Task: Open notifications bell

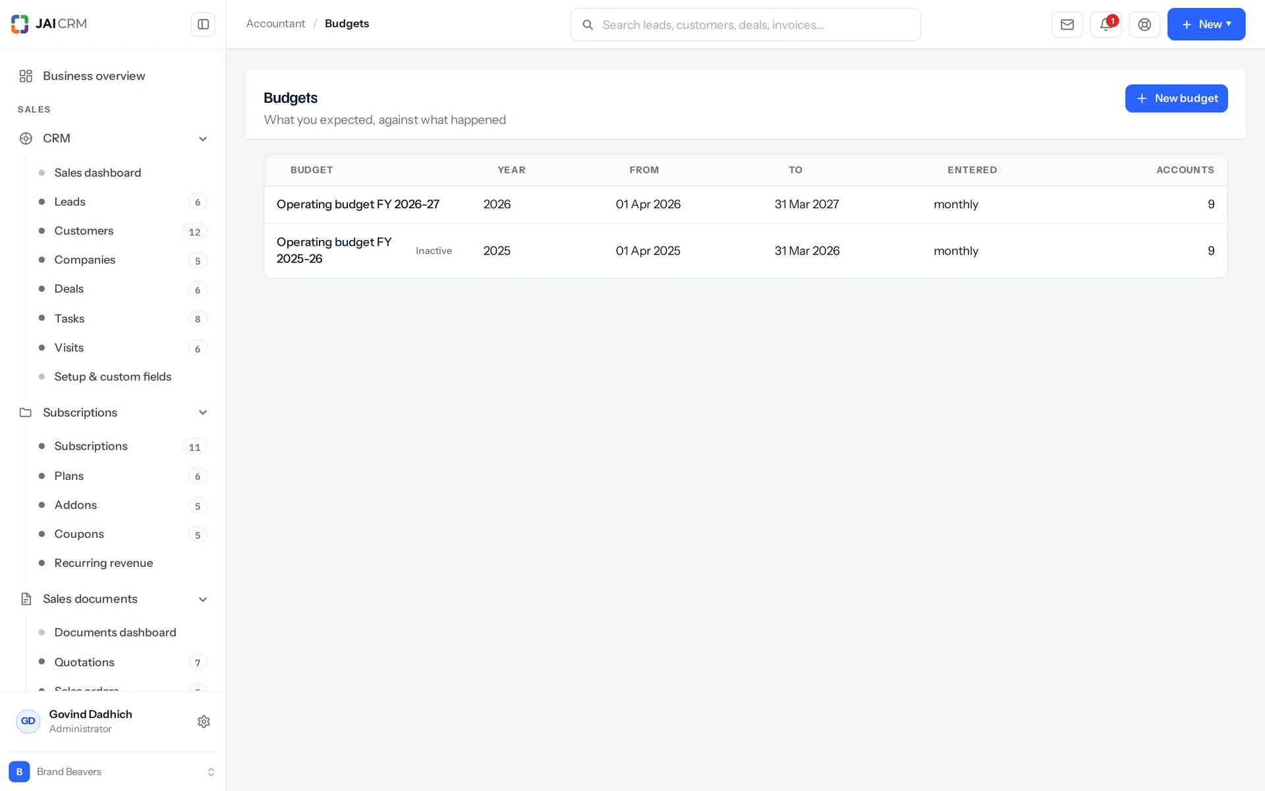Action: (x=1106, y=24)
